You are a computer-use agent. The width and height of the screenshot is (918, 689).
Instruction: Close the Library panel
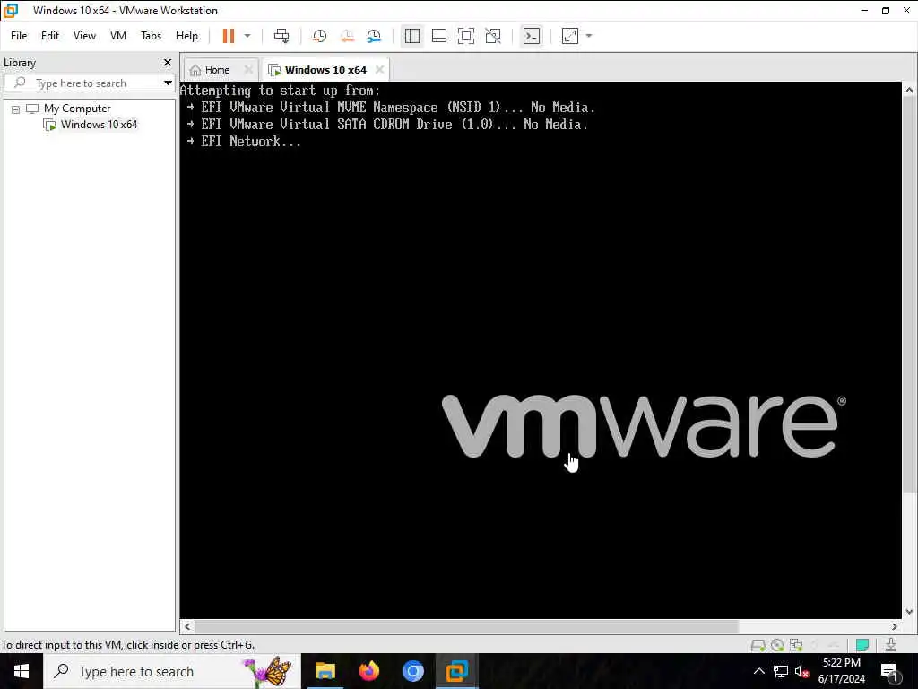pos(168,62)
